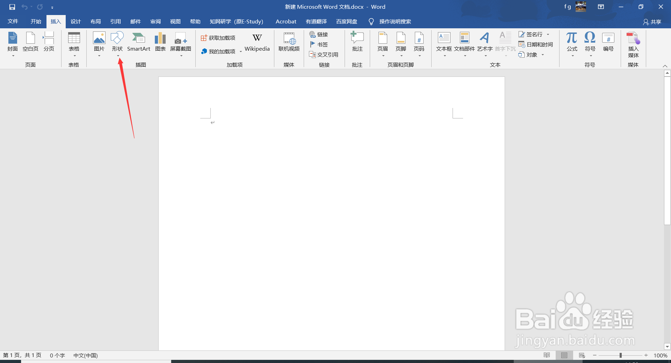The image size is (671, 363).
Task: Add a comment with 批注
Action: coord(357,42)
